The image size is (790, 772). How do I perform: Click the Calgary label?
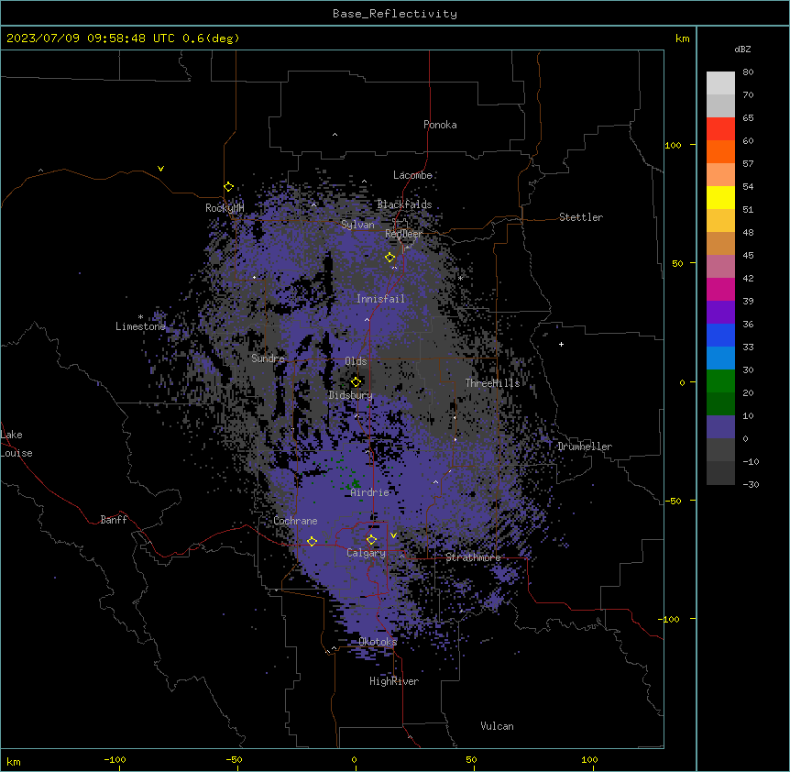click(x=366, y=553)
